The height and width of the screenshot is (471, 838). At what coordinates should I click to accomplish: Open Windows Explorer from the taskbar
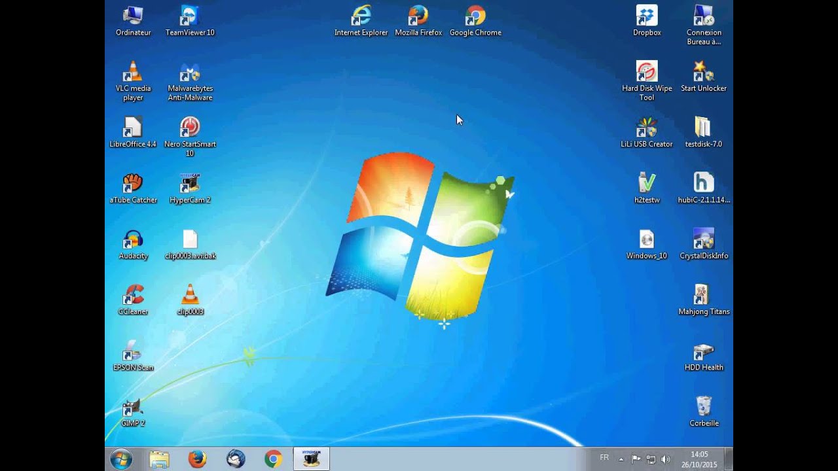pyautogui.click(x=159, y=459)
